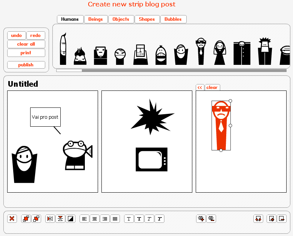Select the red sunglasses man in third frame
This screenshot has width=293, height=236.
click(221, 126)
